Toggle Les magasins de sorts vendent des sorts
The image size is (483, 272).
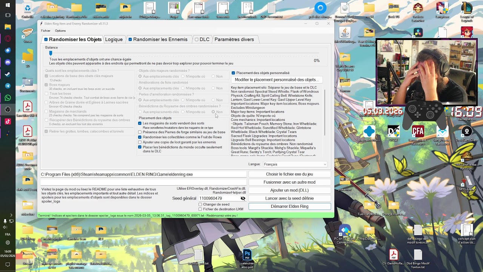140,124
